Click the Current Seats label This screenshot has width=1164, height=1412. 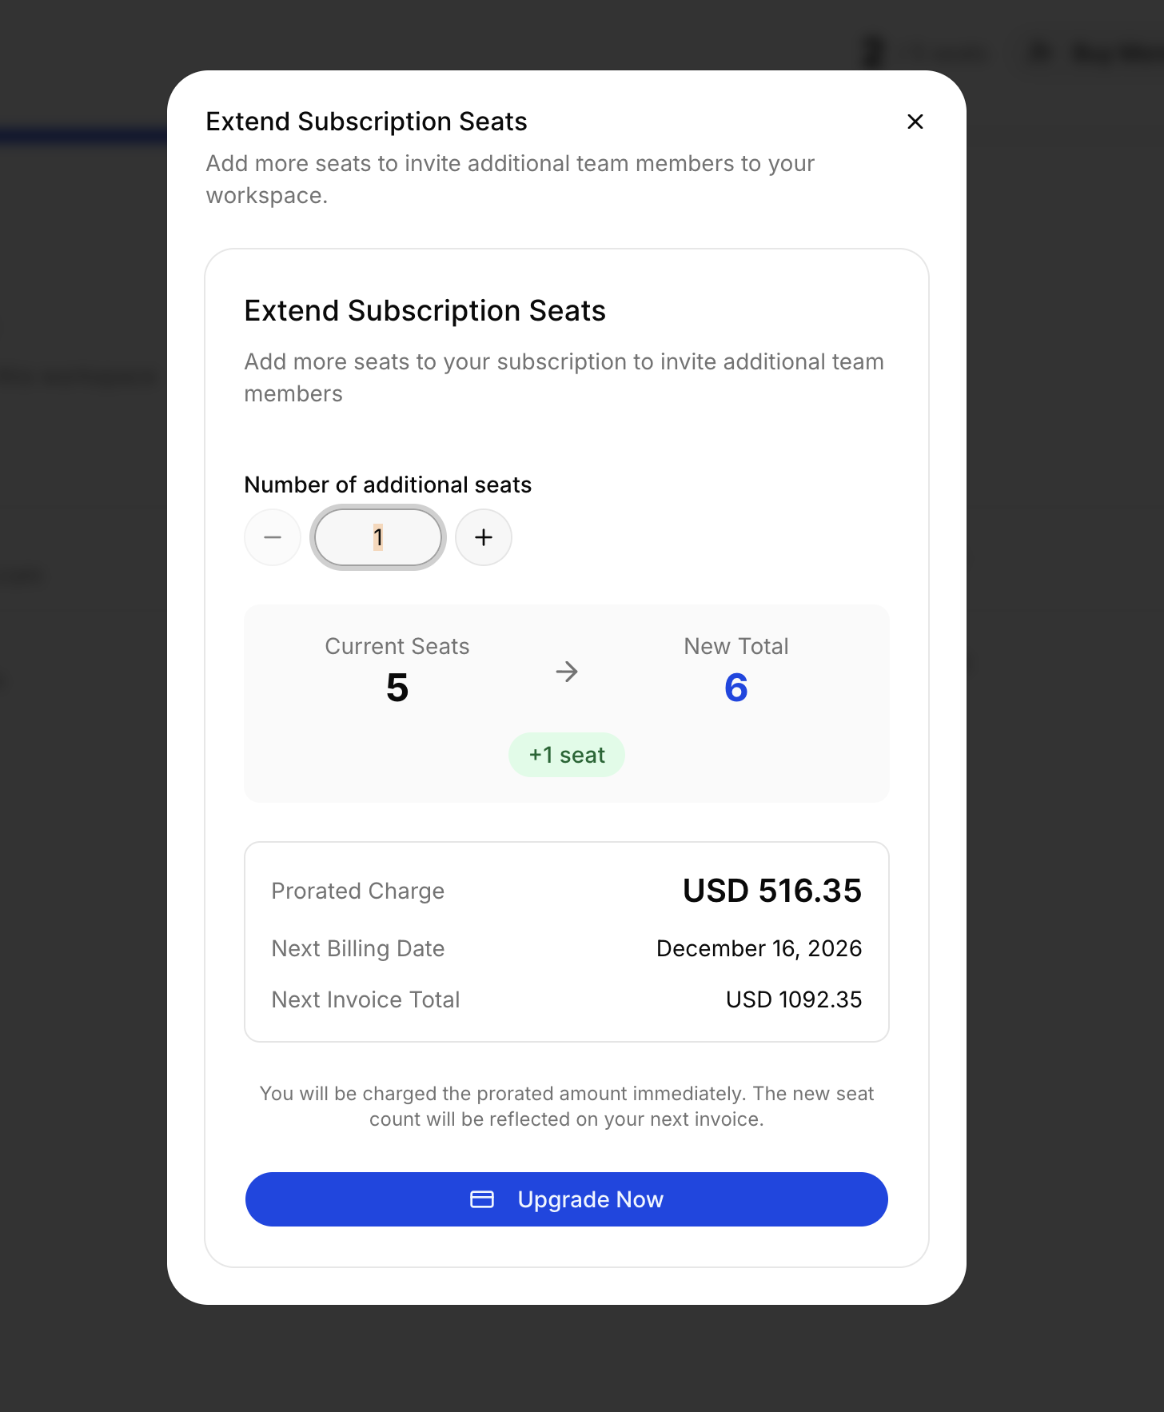(x=397, y=646)
